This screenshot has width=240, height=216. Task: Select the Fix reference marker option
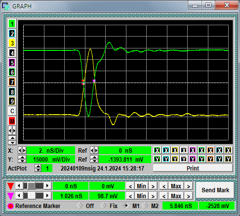pos(109,206)
